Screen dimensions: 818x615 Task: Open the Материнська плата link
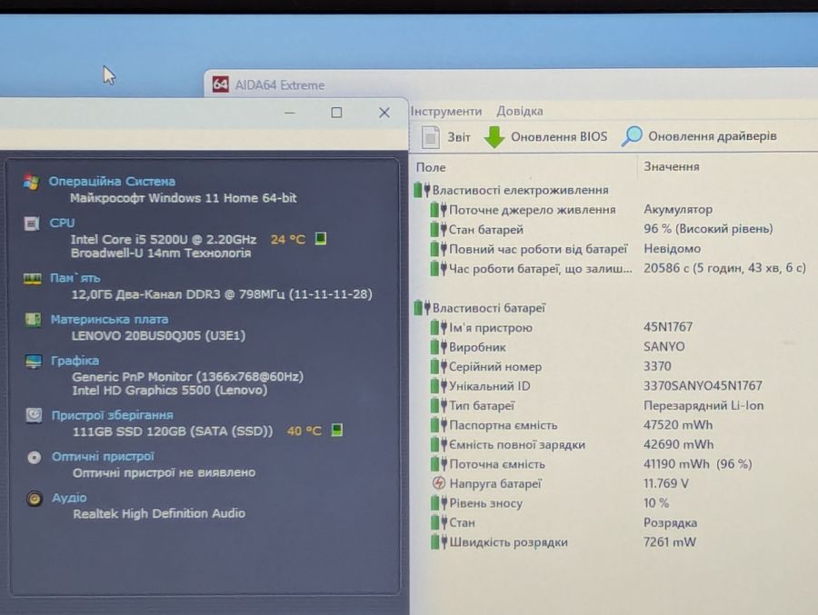click(110, 319)
